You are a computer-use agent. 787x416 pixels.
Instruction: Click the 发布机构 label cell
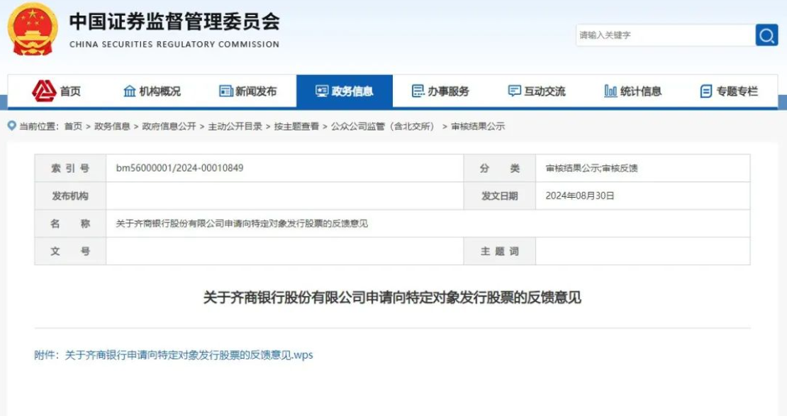coord(70,196)
